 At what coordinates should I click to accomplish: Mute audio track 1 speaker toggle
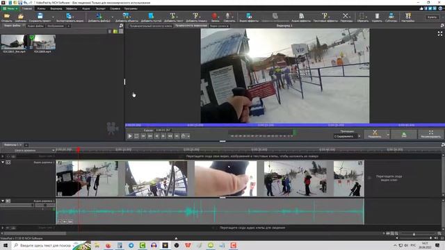coord(8,201)
